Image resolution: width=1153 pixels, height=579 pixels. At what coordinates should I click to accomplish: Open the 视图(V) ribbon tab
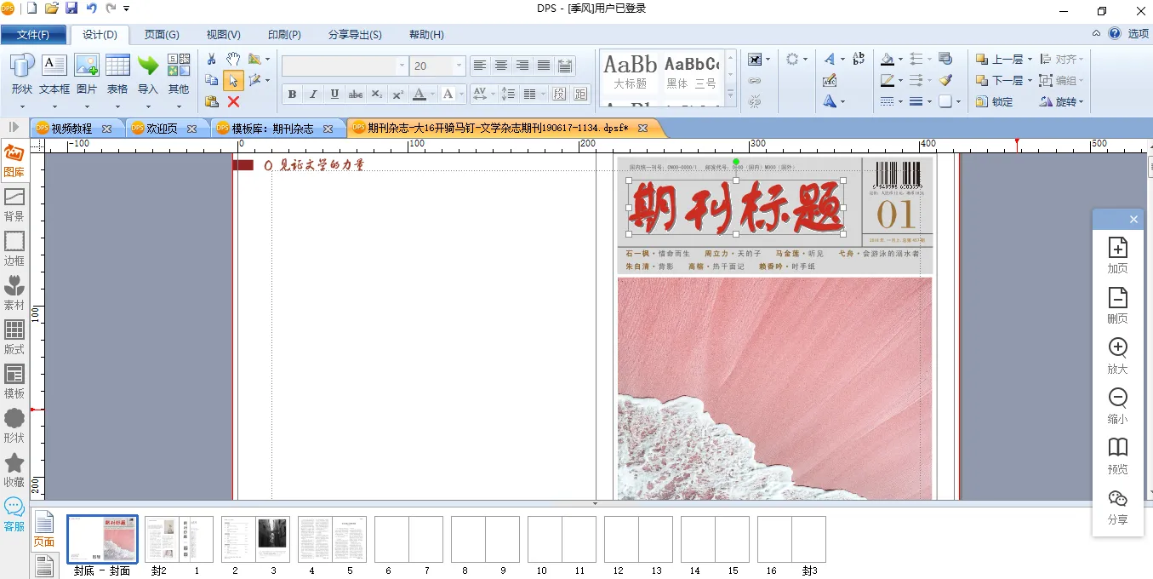(x=223, y=35)
